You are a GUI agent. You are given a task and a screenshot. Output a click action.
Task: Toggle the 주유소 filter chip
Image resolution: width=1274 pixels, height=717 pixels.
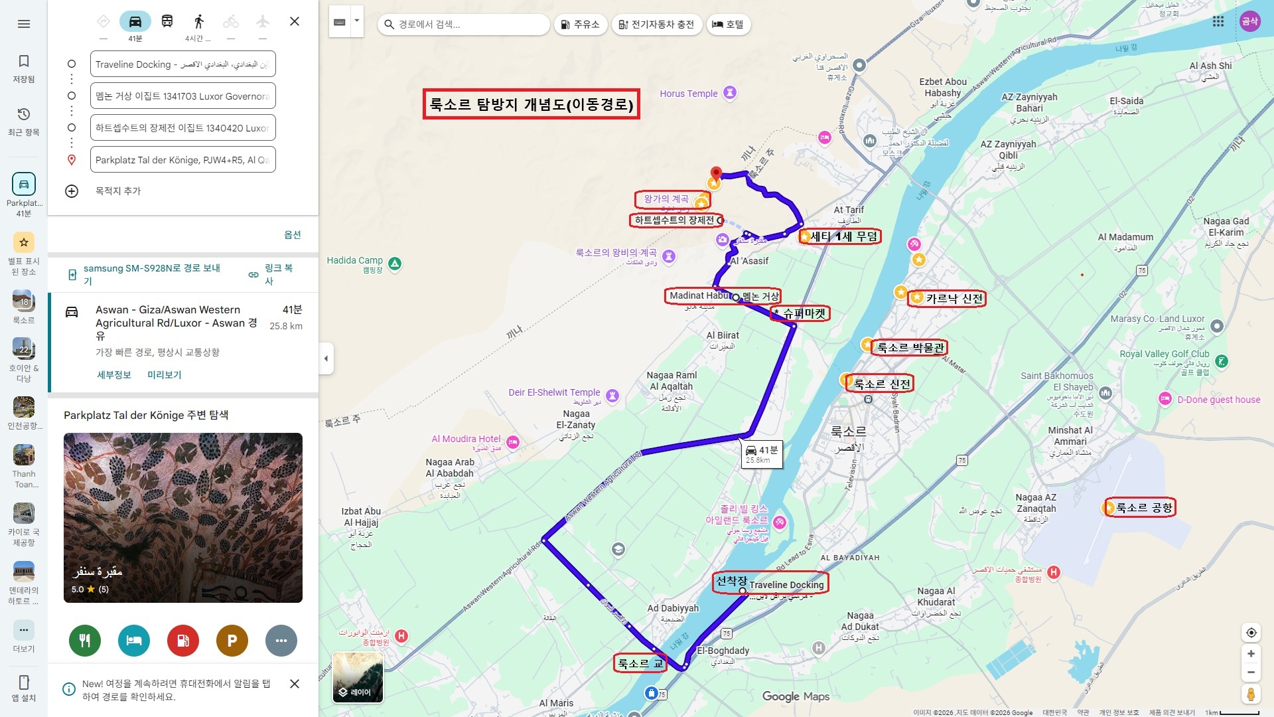[580, 25]
